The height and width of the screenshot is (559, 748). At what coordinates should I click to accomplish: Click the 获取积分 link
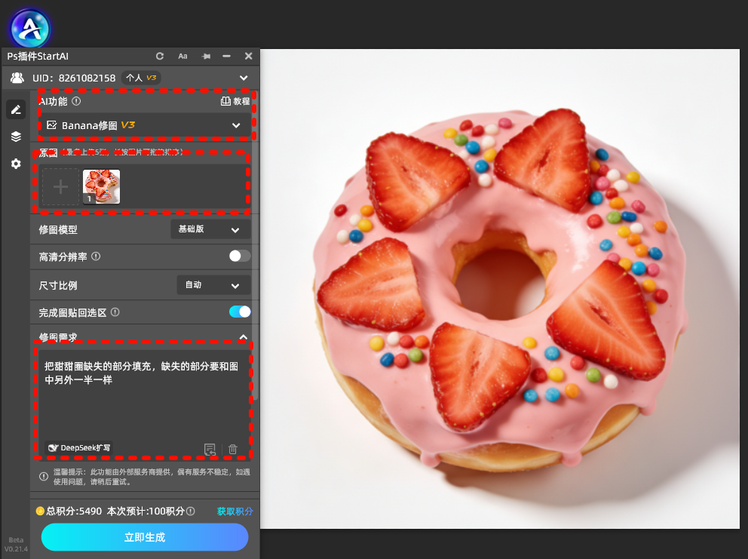pos(235,511)
